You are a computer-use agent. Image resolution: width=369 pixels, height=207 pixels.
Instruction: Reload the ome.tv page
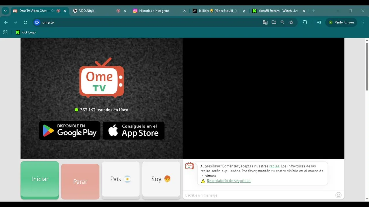click(x=25, y=22)
